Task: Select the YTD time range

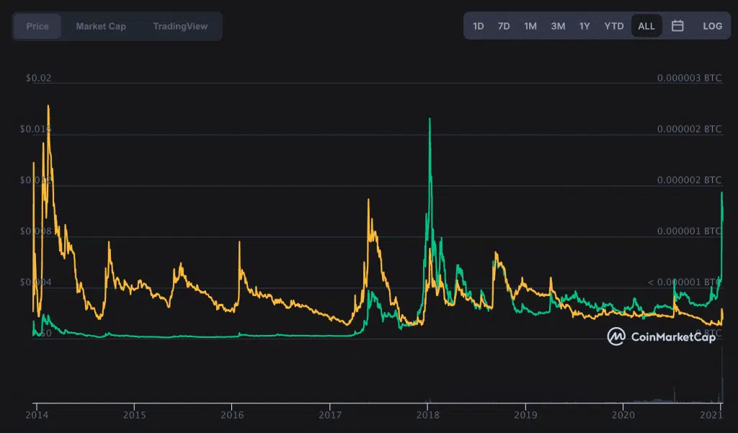Action: click(x=614, y=26)
